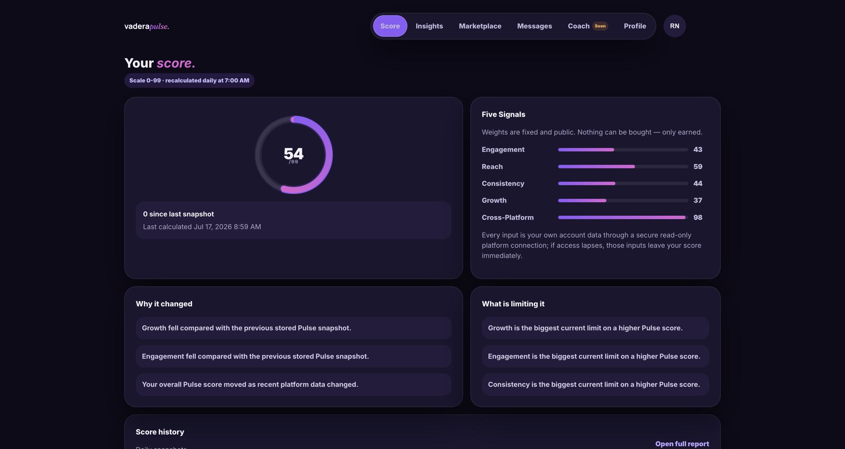
Task: Click the Consistency value 44
Action: (x=698, y=184)
